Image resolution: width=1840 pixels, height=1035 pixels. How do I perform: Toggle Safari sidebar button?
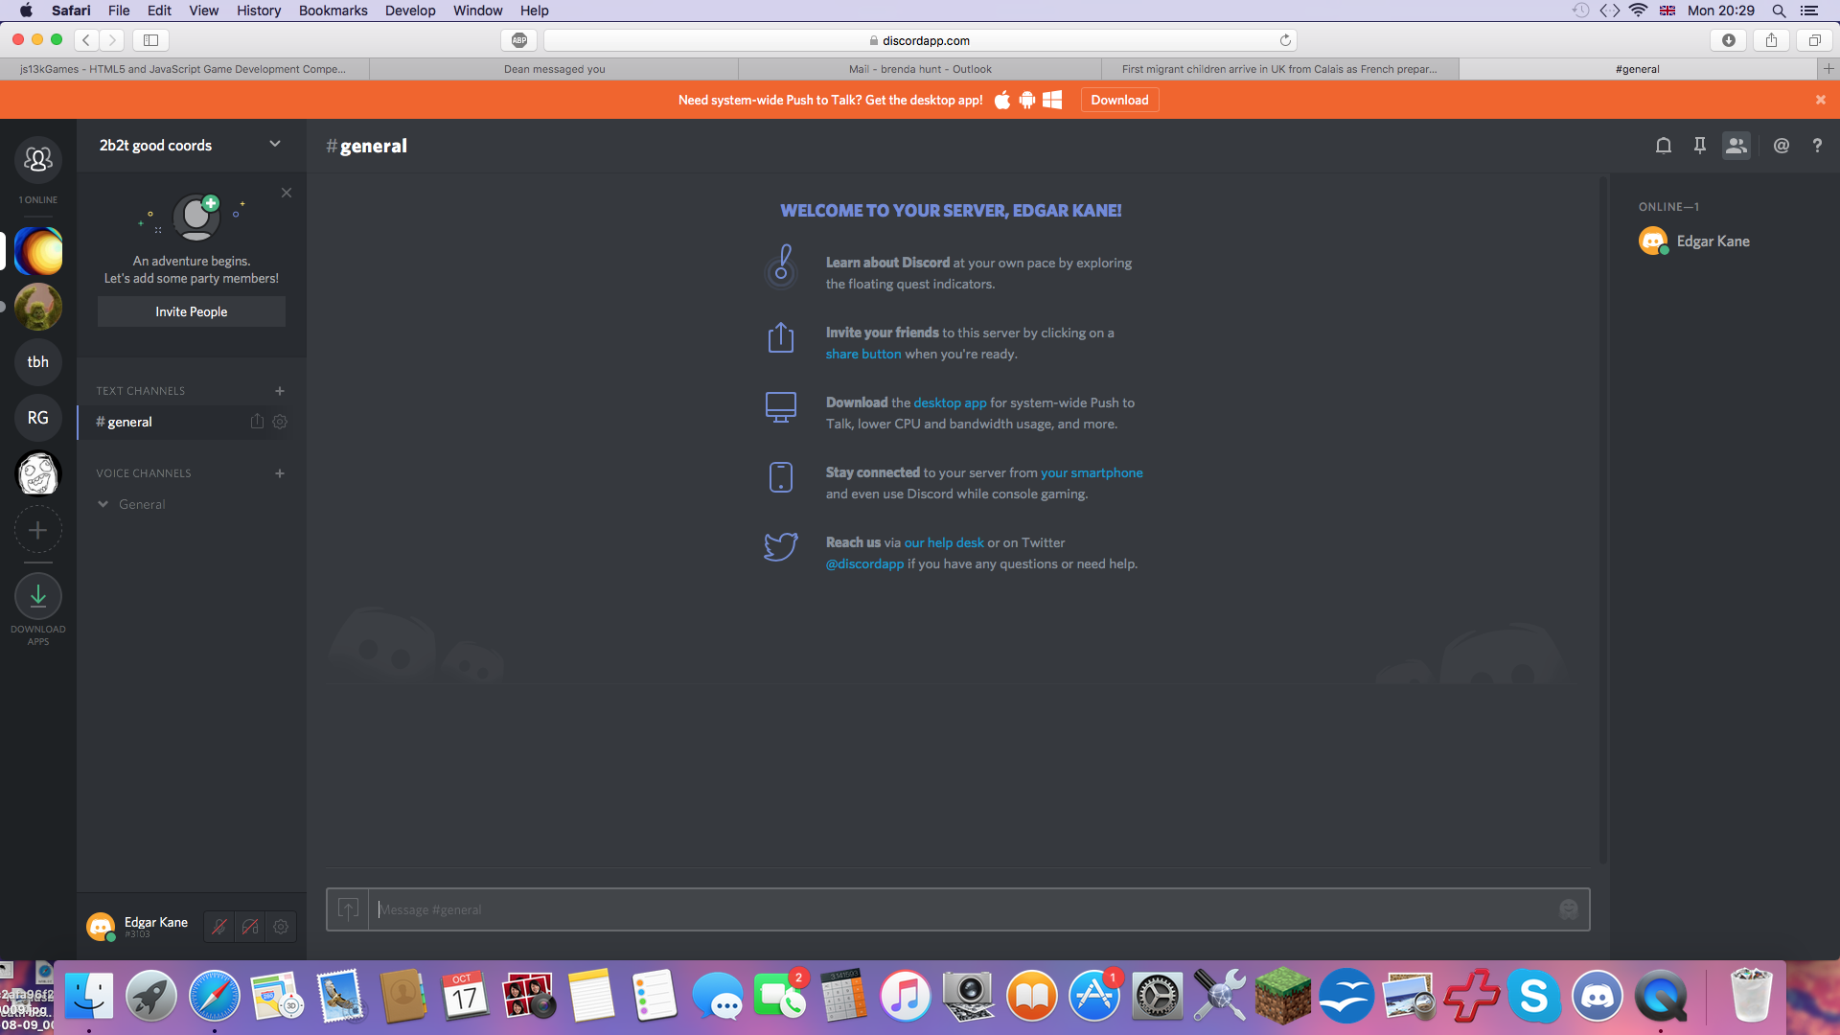[151, 40]
